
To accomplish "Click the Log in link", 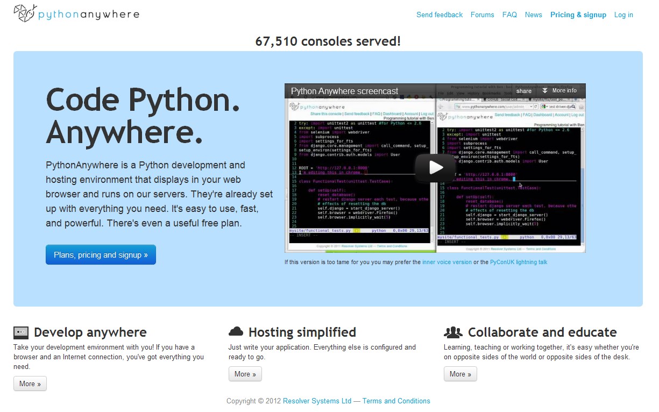I will point(623,15).
